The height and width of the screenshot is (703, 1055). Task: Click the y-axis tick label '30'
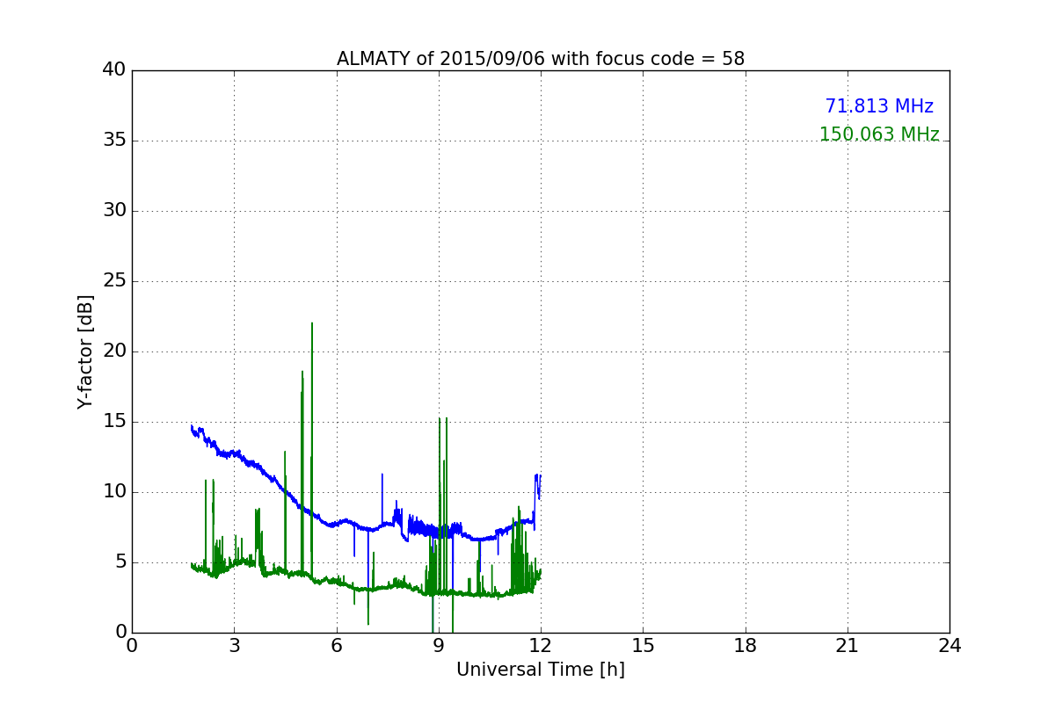point(114,211)
